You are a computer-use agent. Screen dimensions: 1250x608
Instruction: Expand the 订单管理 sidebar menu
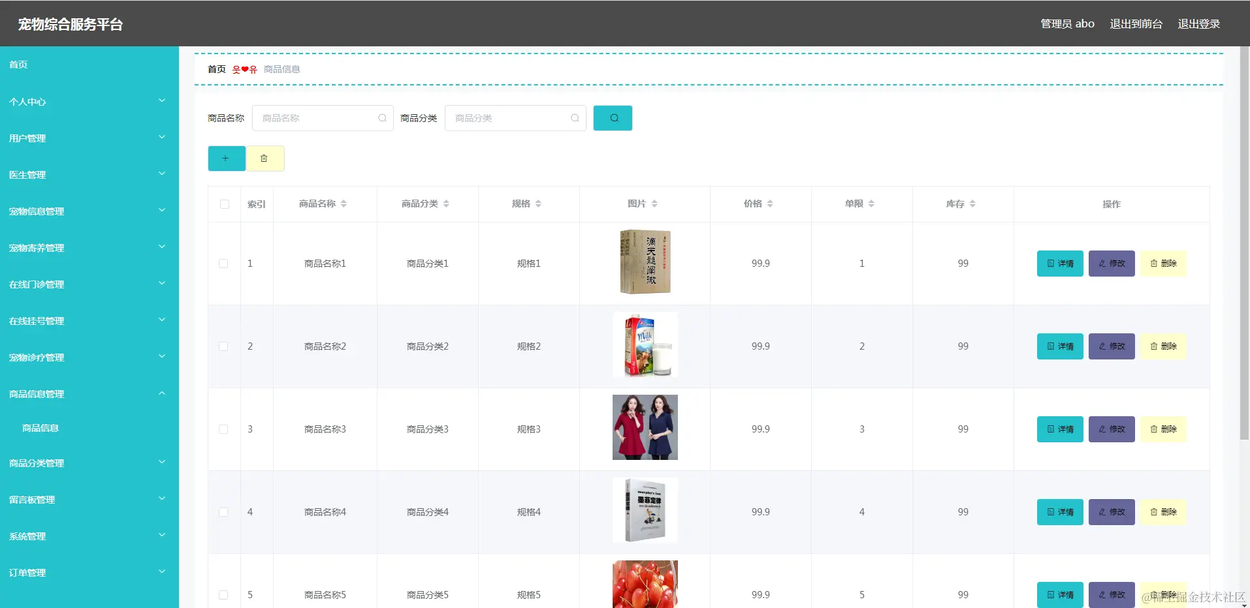(89, 572)
